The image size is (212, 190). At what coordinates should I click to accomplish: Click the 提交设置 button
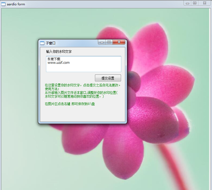coord(108,78)
